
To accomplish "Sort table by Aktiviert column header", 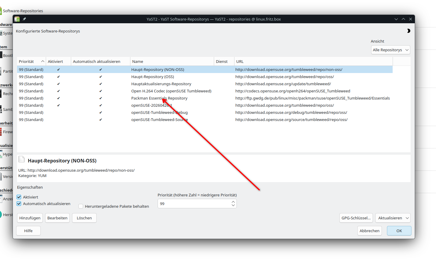I will [x=59, y=61].
